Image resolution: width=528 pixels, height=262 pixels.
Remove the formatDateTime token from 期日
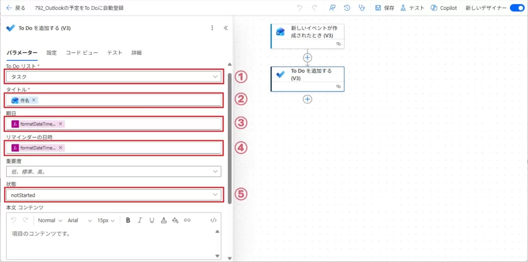coord(60,124)
